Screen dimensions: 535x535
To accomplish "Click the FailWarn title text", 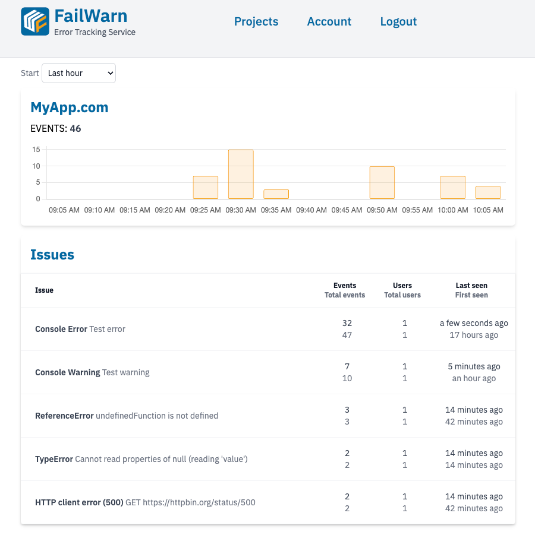I will pos(90,15).
